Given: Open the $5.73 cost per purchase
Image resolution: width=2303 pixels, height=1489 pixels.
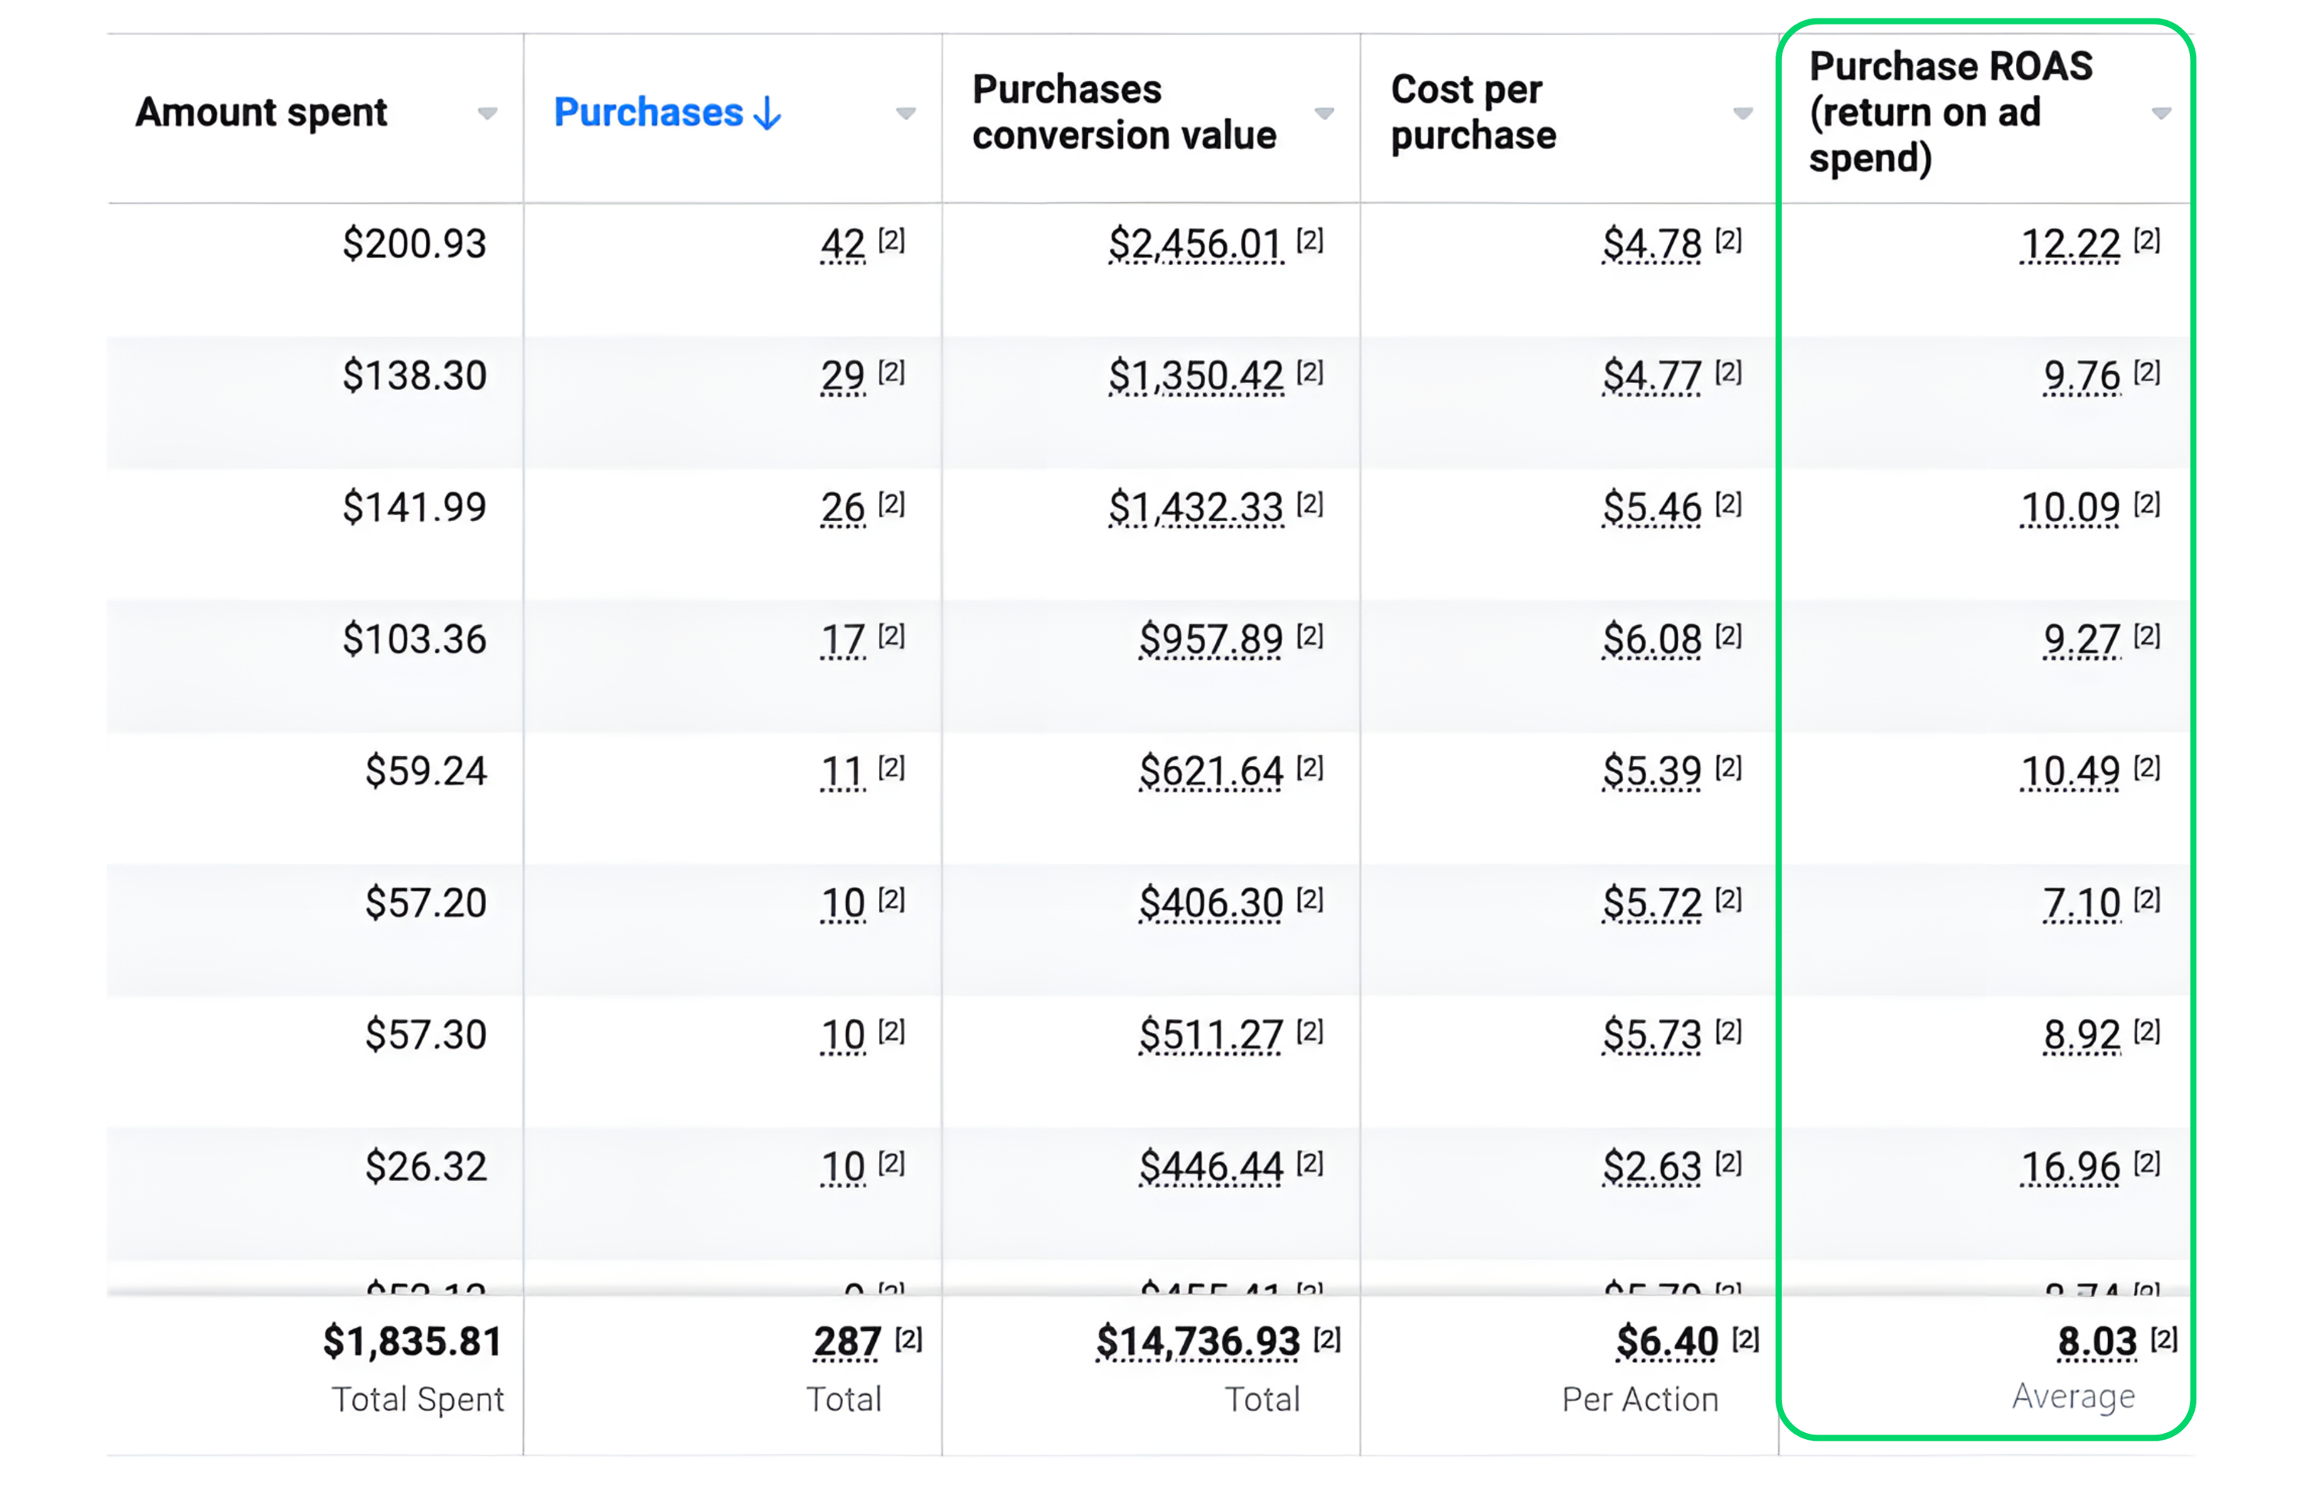Looking at the screenshot, I should coord(1652,1035).
